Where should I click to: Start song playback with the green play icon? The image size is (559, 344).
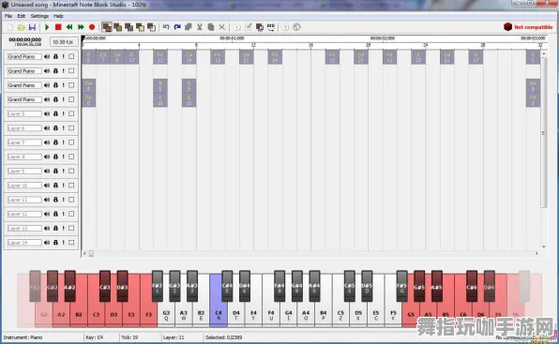pos(47,27)
